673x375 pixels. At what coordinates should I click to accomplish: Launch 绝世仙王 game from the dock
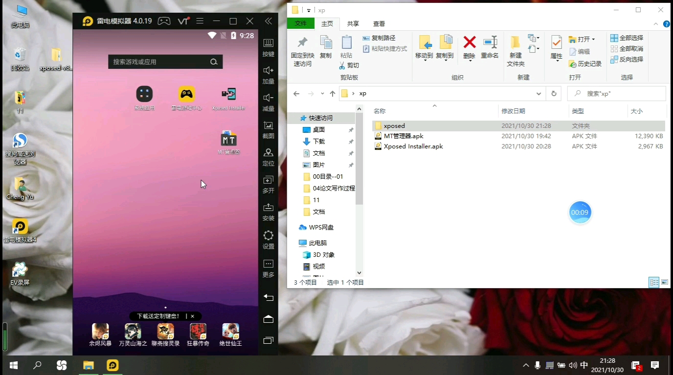[230, 334]
